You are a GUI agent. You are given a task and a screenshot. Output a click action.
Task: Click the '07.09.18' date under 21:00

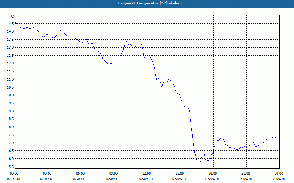coord(245,179)
